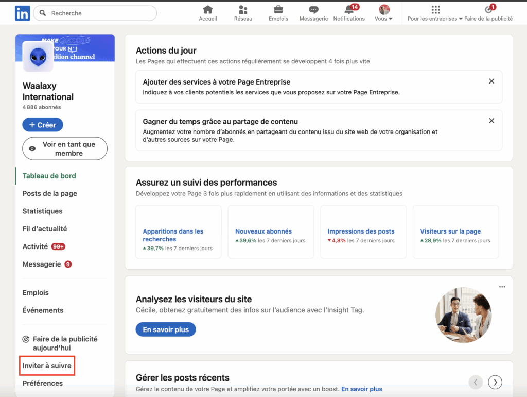Image resolution: width=527 pixels, height=397 pixels.
Task: Click the Waalaxy International page logo
Action: (x=38, y=57)
